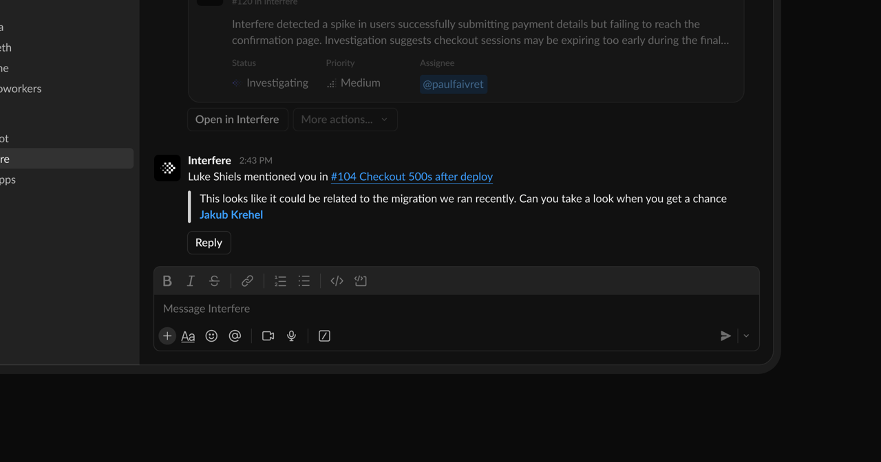
Task: Select the @paulfaivret assignee tag
Action: (x=453, y=84)
